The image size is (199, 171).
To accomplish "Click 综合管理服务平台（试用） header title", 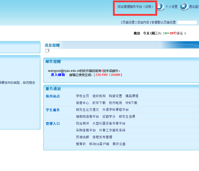I will (135, 7).
